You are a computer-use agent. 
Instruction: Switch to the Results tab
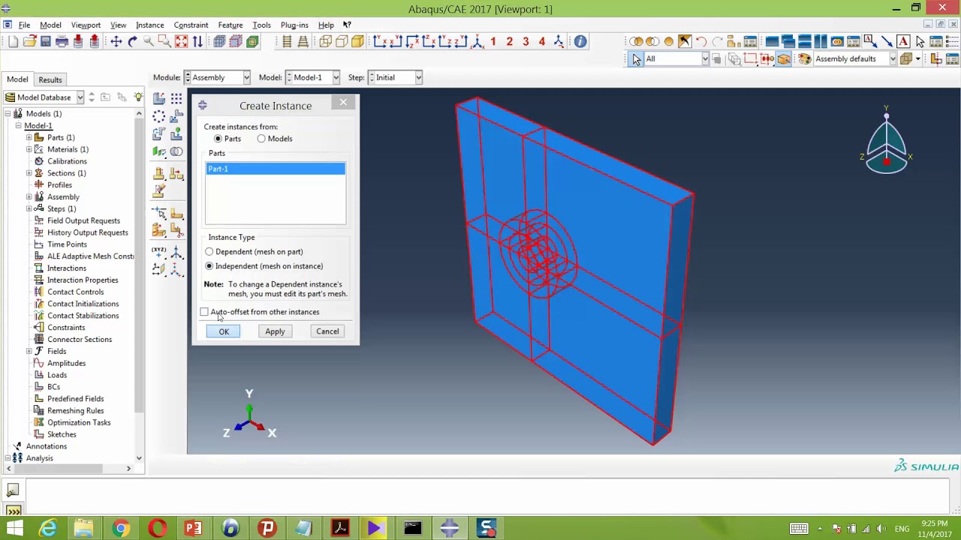tap(50, 79)
